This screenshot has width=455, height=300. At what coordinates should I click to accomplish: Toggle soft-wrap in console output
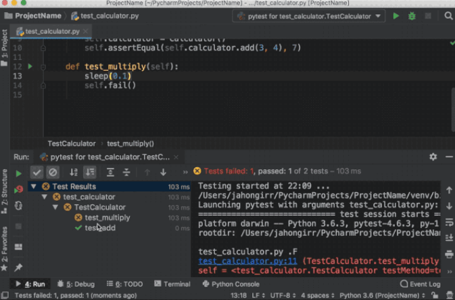449,222
